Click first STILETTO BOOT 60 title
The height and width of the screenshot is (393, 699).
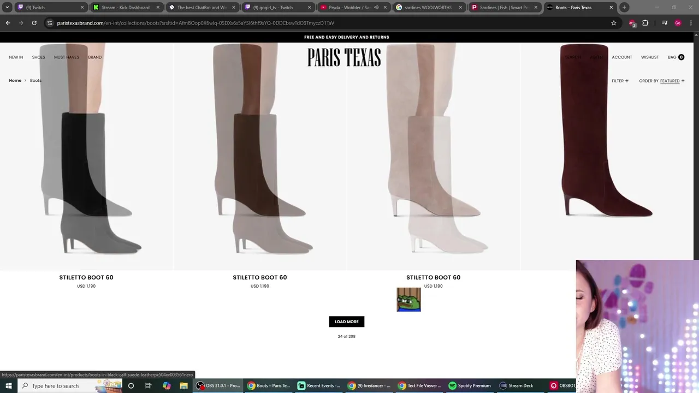coord(86,277)
